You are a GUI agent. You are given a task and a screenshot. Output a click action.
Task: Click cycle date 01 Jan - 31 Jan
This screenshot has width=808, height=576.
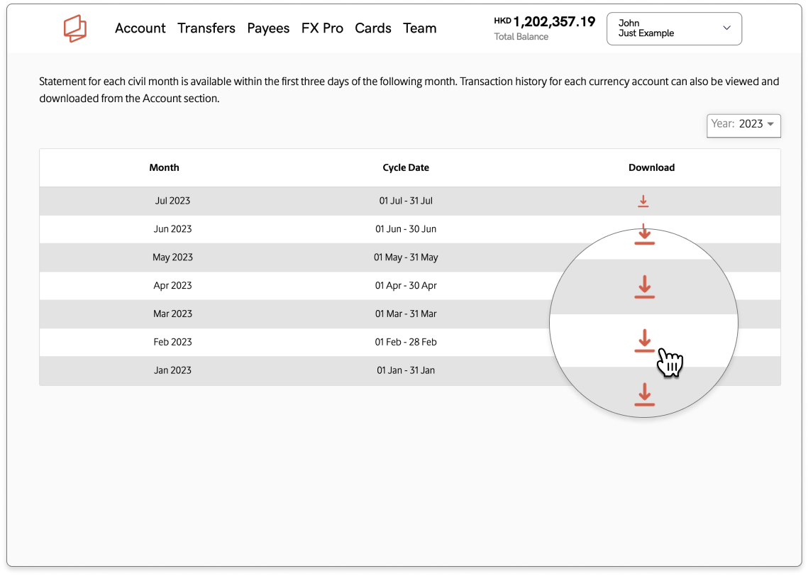[406, 370]
